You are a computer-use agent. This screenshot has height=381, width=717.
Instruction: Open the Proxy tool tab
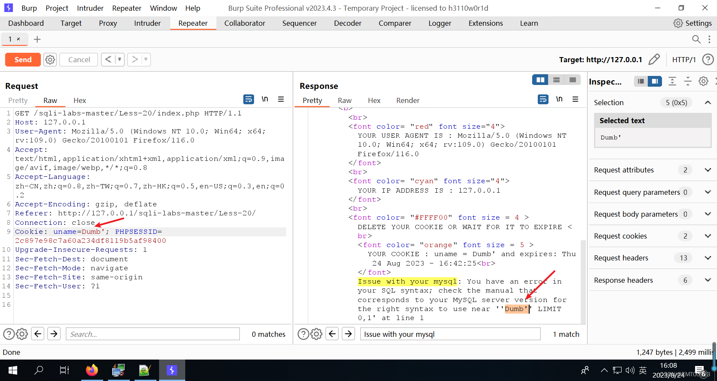click(x=108, y=23)
